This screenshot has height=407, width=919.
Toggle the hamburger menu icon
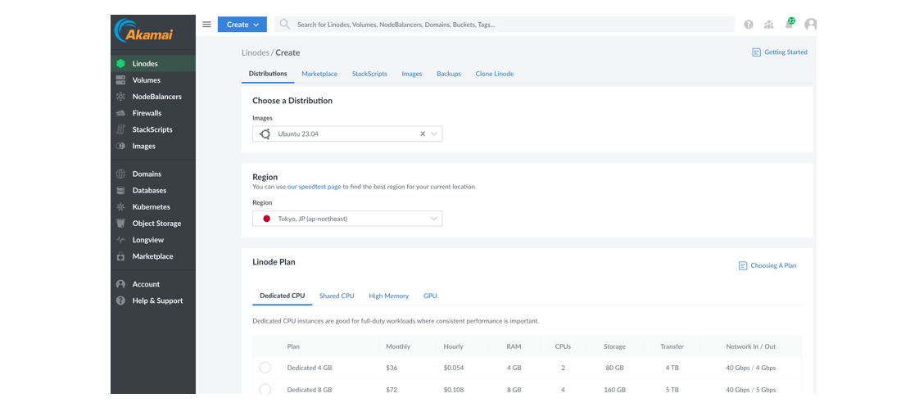click(x=206, y=25)
